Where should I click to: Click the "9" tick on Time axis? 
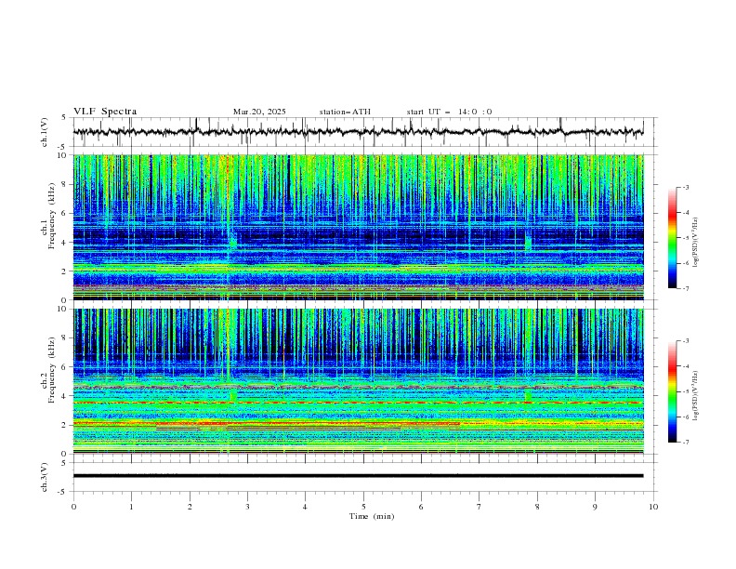595,507
